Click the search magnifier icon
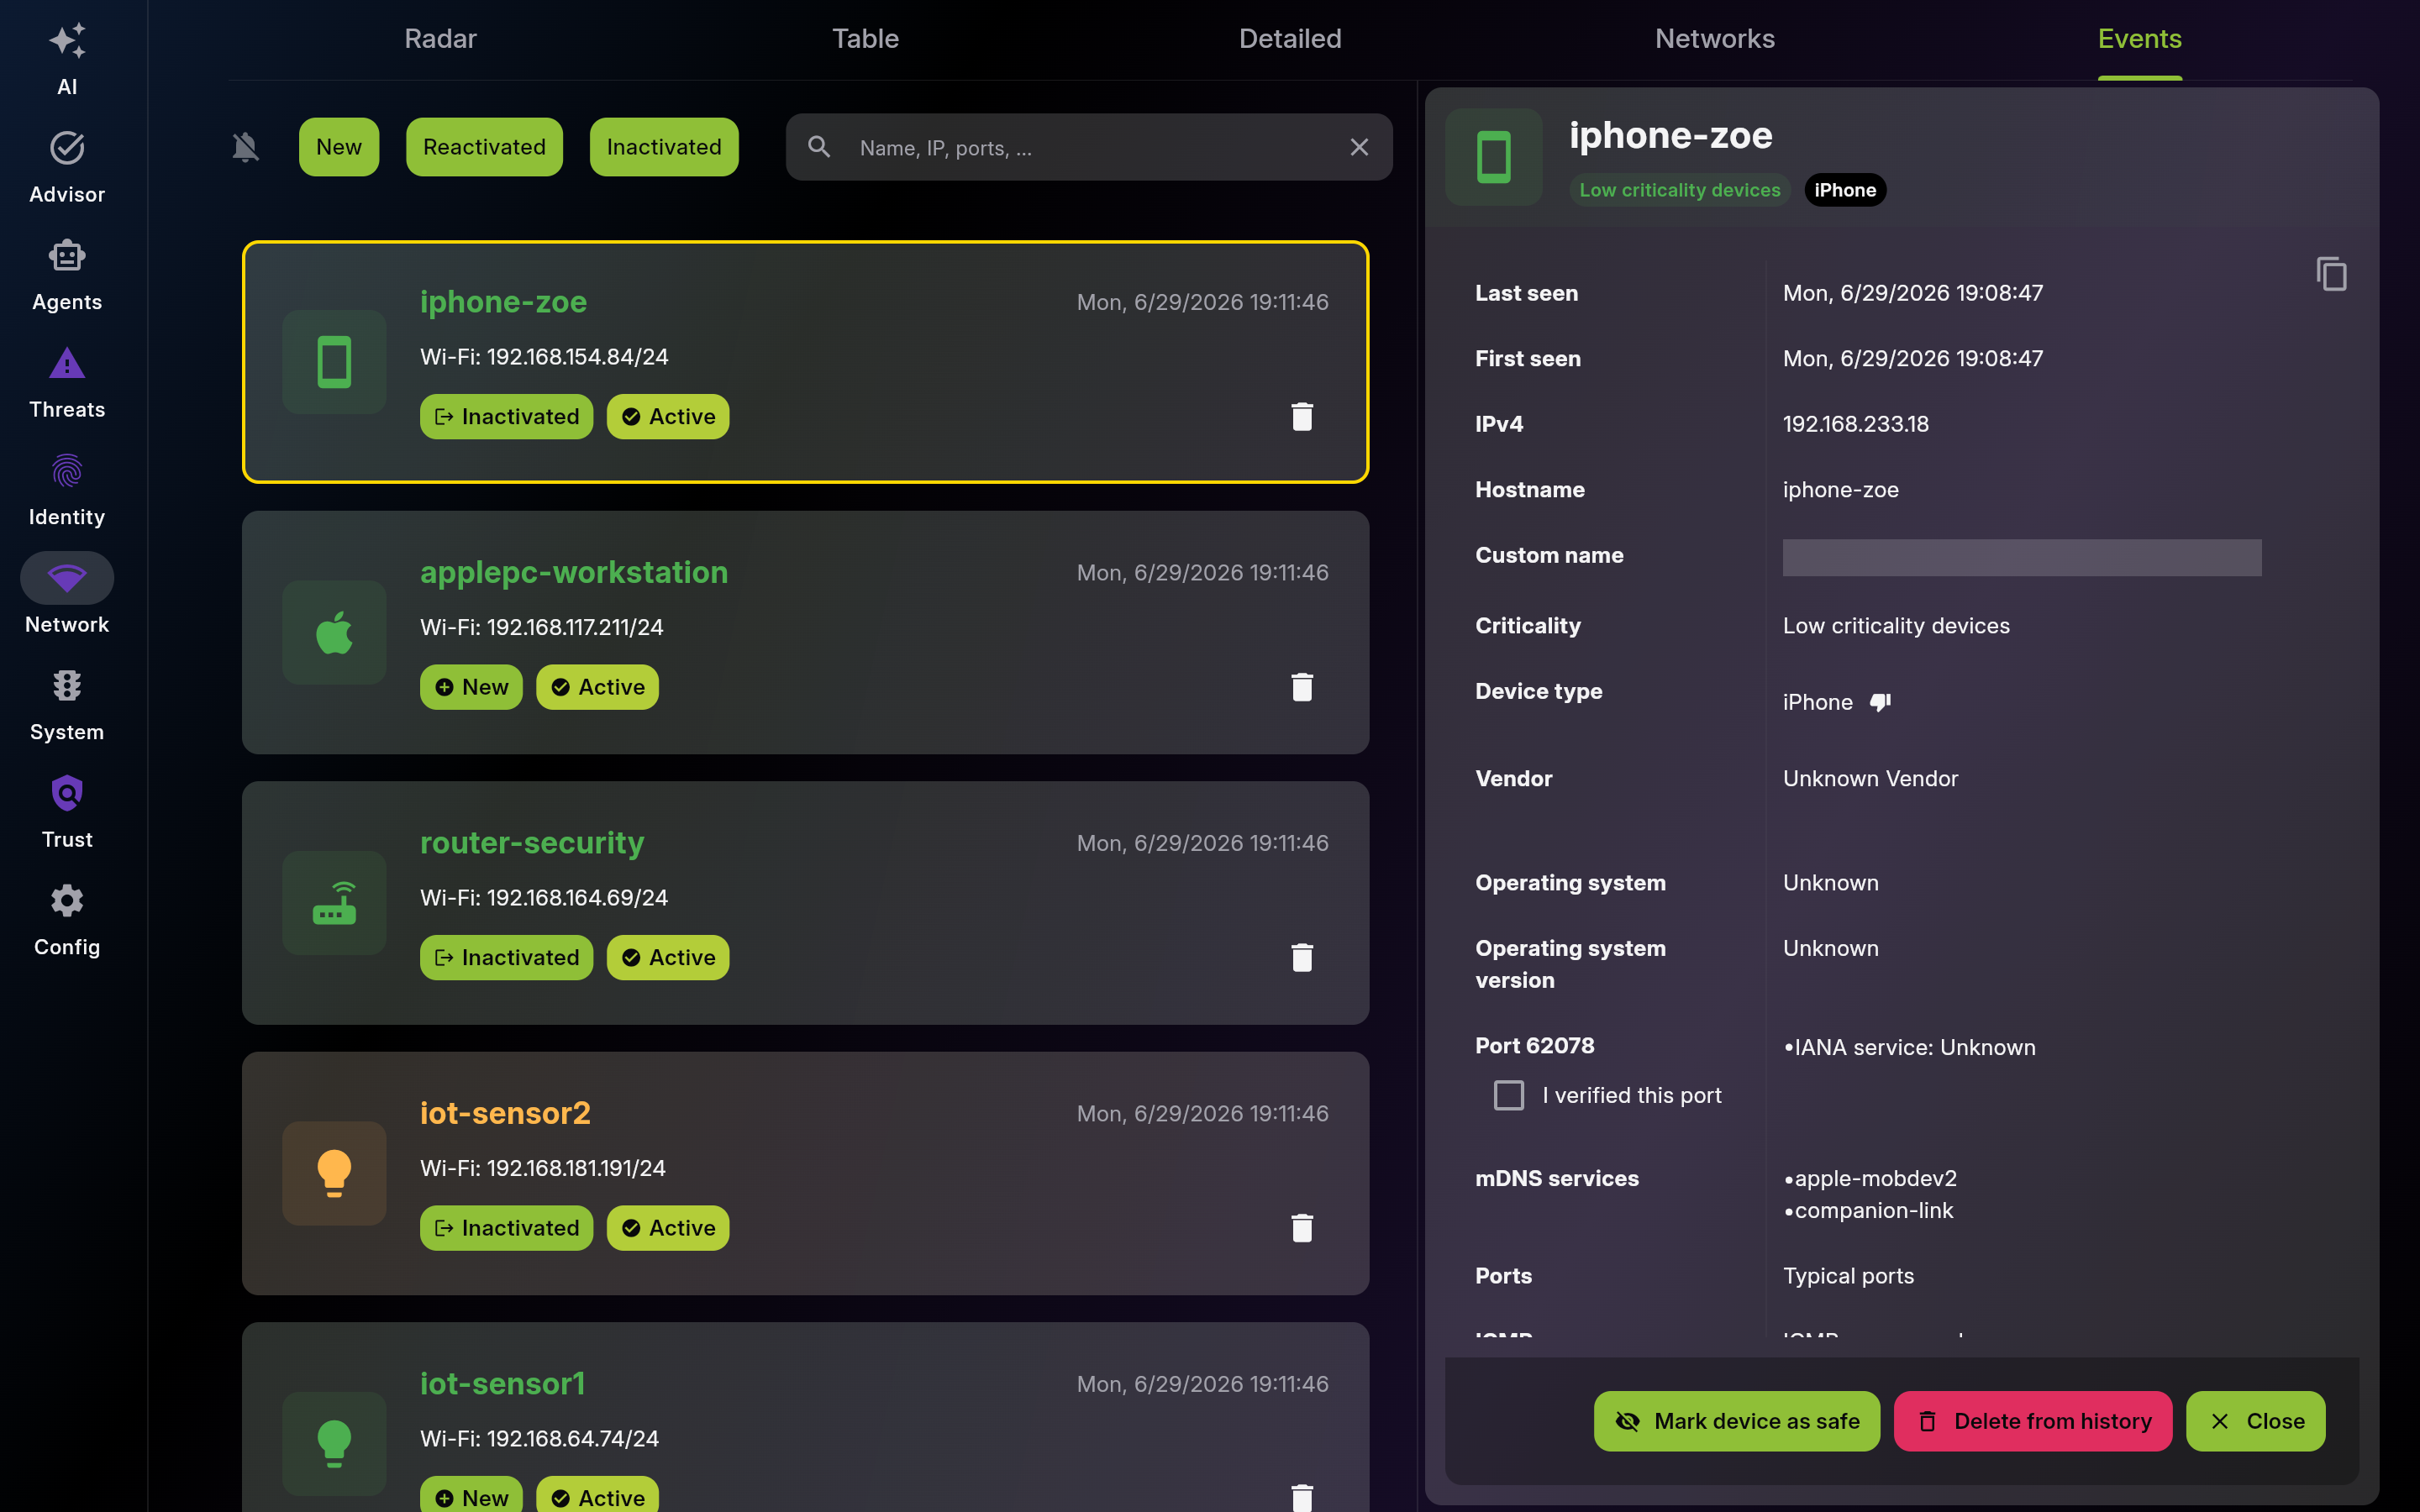 tap(819, 147)
